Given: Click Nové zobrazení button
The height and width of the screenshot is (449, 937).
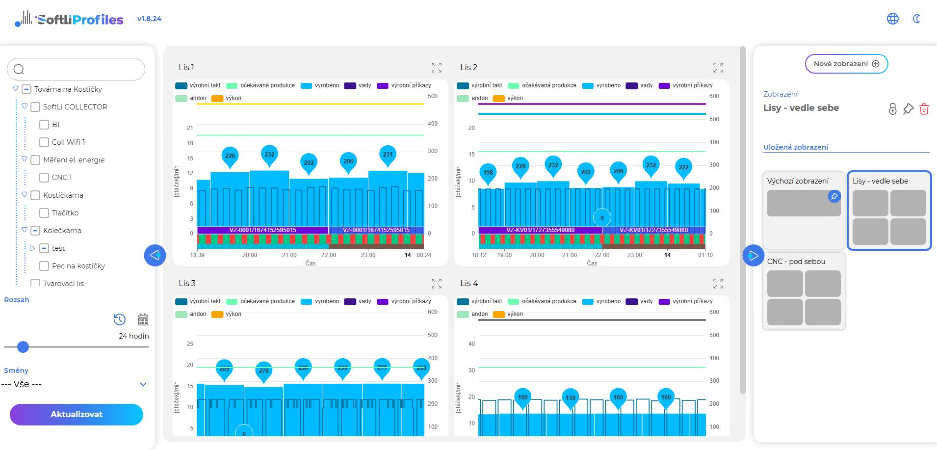Looking at the screenshot, I should pos(846,64).
